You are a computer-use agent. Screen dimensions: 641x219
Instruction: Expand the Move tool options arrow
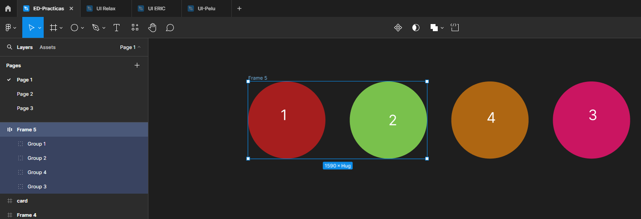coord(40,28)
